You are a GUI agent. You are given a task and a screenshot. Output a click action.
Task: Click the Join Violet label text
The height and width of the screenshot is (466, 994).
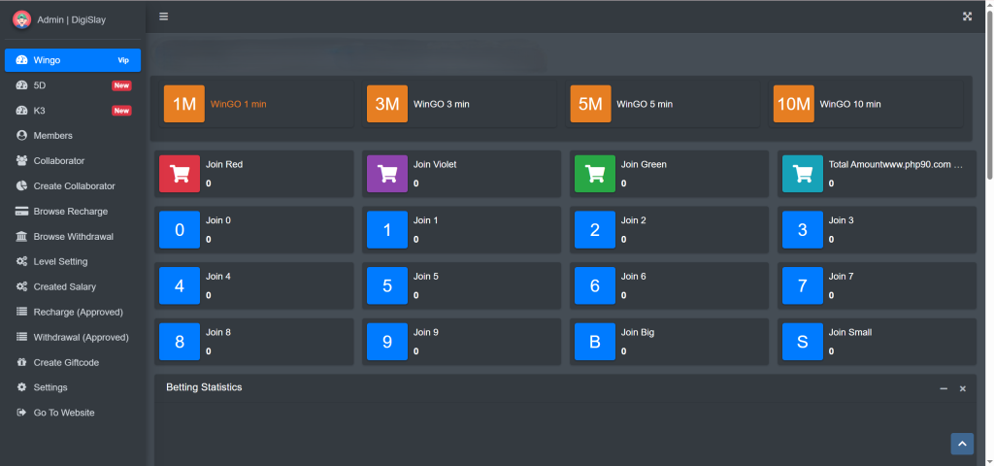point(435,164)
